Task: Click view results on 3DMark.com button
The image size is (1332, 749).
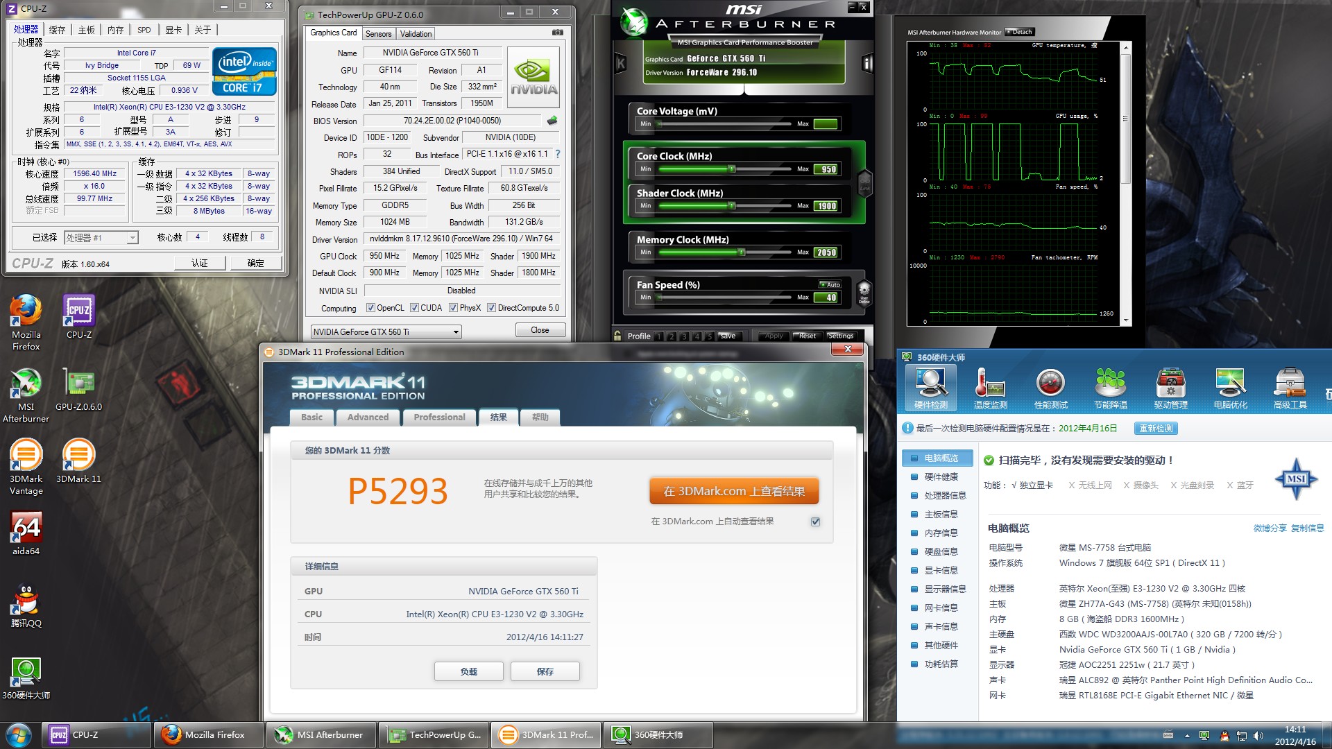Action: point(734,491)
